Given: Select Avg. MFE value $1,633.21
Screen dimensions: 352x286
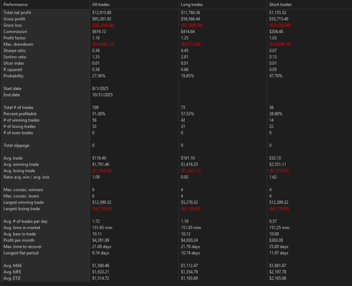Looking at the screenshot, I should [x=101, y=272].
